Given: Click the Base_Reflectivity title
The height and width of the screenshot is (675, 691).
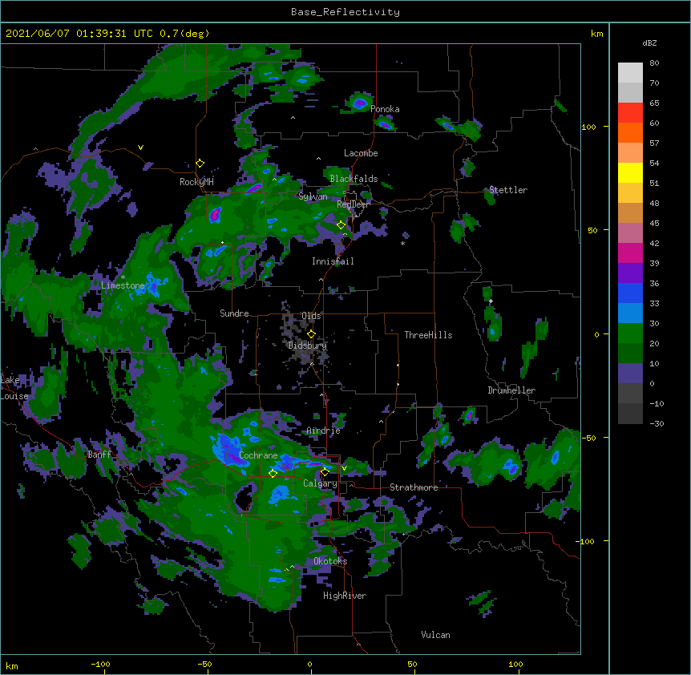Looking at the screenshot, I should pos(345,12).
